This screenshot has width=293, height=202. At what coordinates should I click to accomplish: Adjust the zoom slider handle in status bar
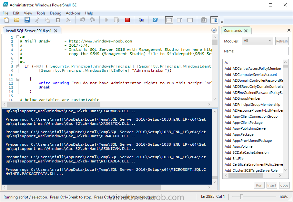(x=242, y=197)
